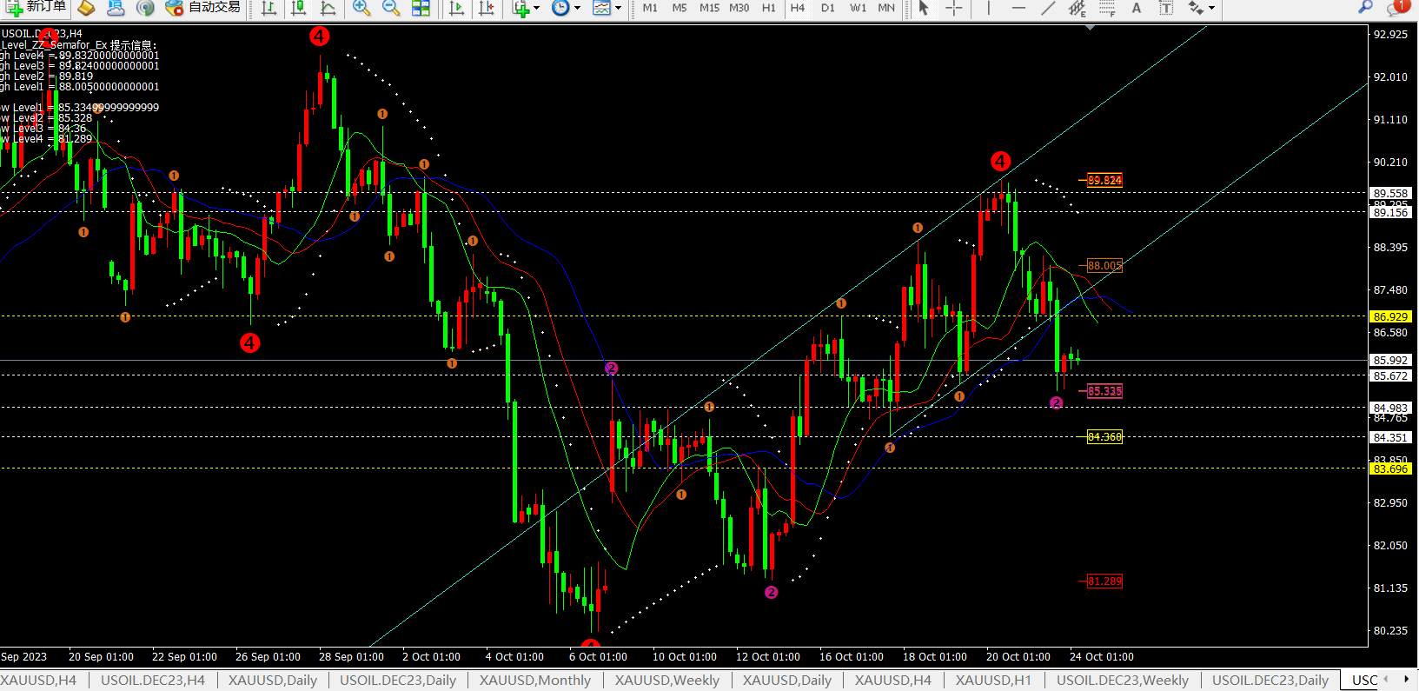Select the Fibonacci Retracement tool

[1107, 8]
